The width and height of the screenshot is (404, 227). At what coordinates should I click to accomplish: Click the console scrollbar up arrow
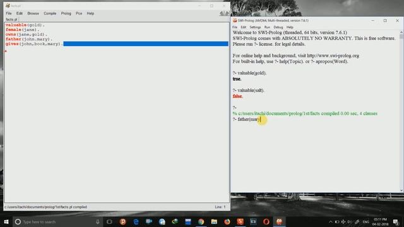[401, 32]
